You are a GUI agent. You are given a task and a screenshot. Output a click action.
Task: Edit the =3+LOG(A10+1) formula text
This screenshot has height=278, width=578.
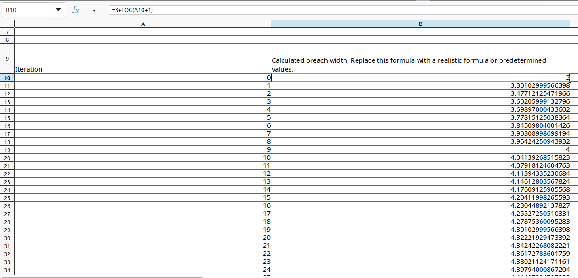(x=131, y=9)
